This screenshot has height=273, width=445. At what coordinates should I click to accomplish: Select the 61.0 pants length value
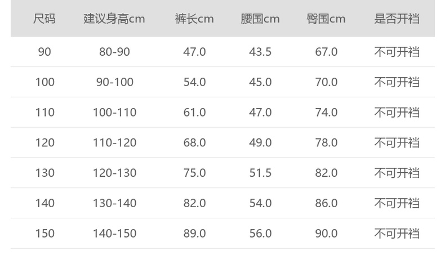click(x=194, y=113)
